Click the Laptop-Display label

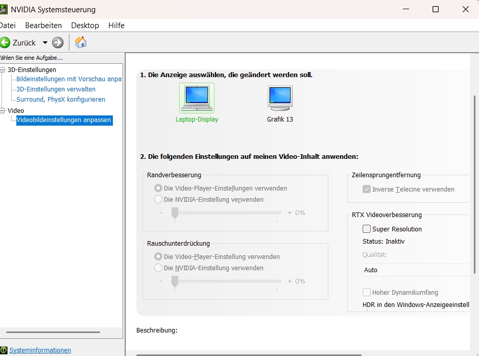197,120
